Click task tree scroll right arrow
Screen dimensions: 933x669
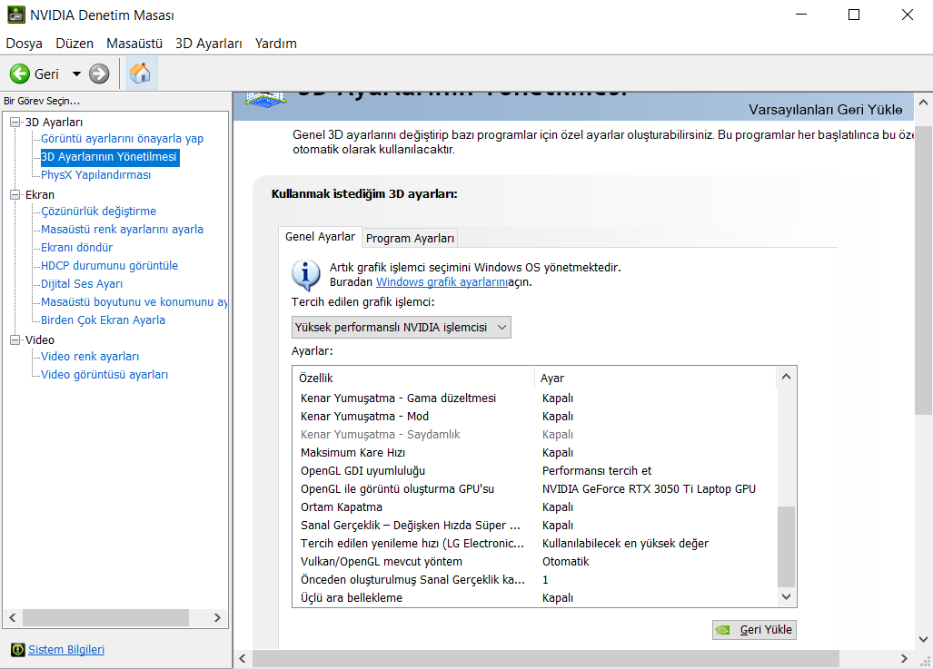(x=217, y=618)
